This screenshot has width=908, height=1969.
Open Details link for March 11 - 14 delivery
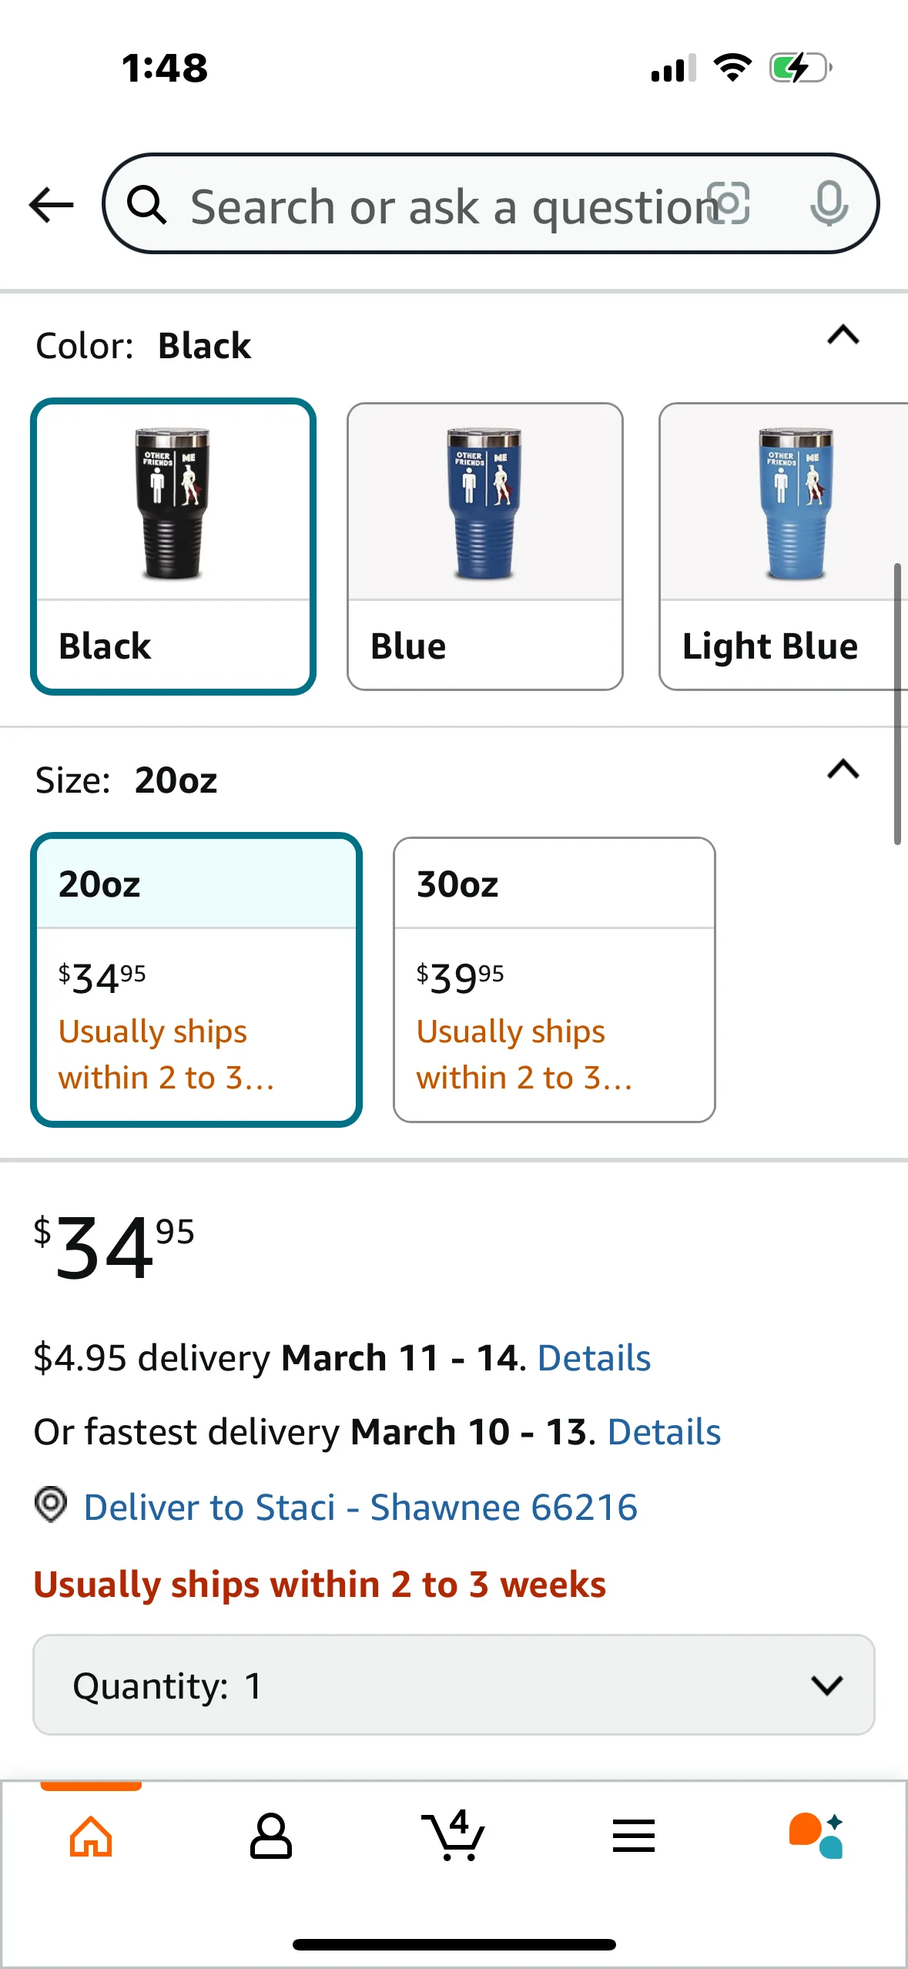(594, 1358)
